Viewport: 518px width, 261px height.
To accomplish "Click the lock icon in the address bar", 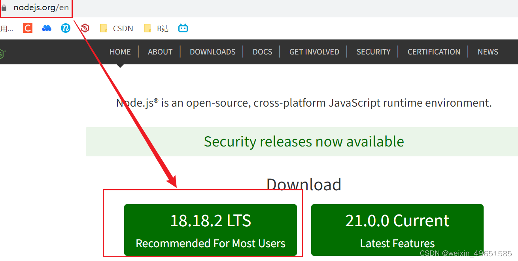I will pyautogui.click(x=4, y=8).
